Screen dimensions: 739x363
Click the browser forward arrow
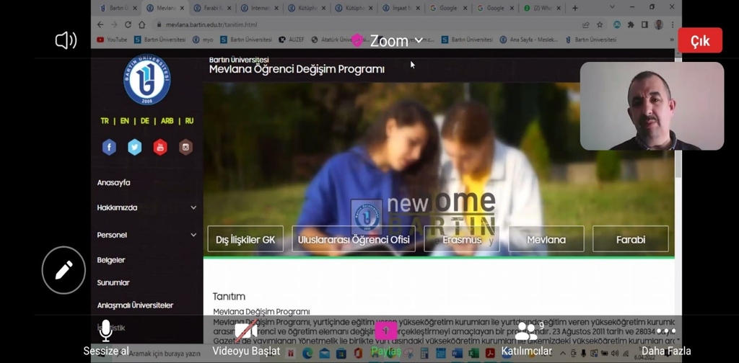pos(114,24)
